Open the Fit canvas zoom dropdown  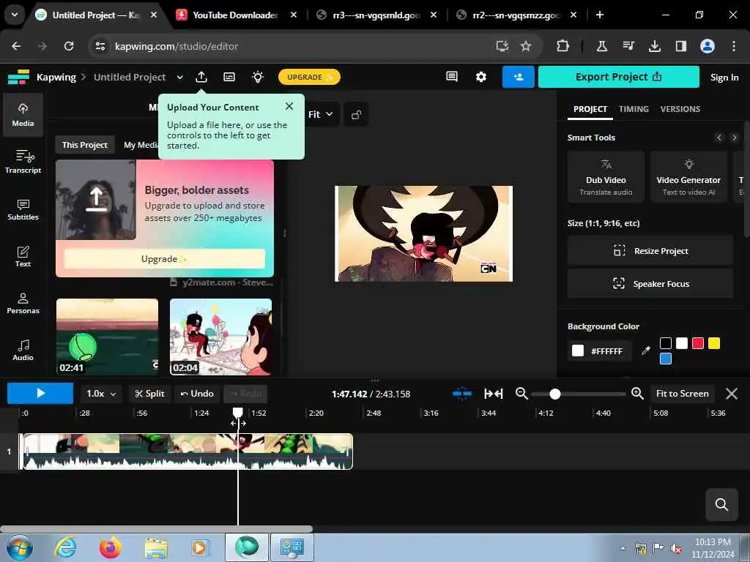(x=320, y=114)
